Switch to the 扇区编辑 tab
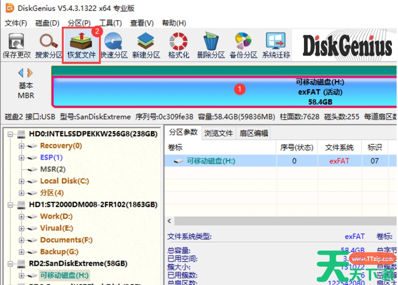 tap(254, 133)
